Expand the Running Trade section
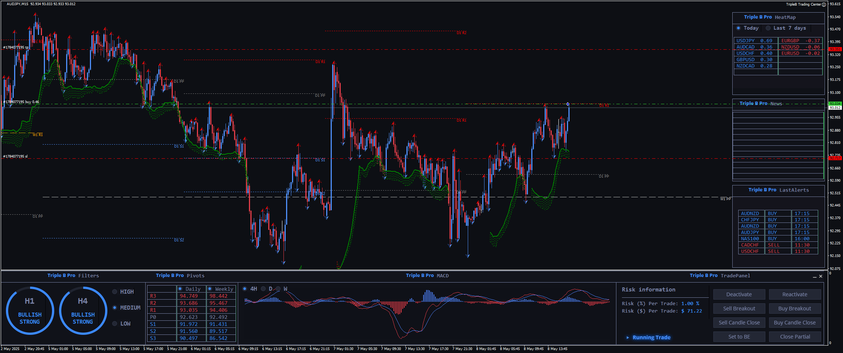 point(628,337)
